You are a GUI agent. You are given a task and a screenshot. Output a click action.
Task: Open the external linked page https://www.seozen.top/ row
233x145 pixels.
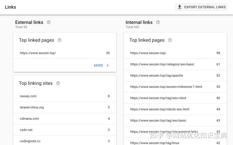[65, 53]
